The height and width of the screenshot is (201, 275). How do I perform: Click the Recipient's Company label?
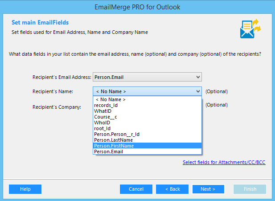pyautogui.click(x=57, y=107)
